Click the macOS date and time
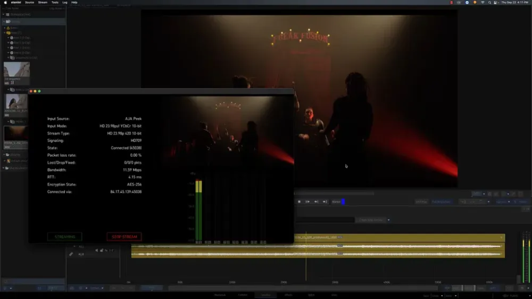 pos(515,2)
